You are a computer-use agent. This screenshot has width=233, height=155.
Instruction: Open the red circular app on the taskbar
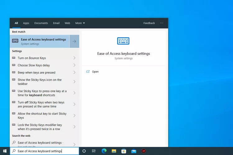144,151
